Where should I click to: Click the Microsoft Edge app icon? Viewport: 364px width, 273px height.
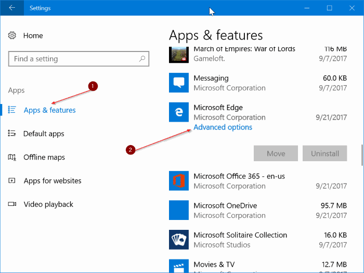click(x=179, y=112)
